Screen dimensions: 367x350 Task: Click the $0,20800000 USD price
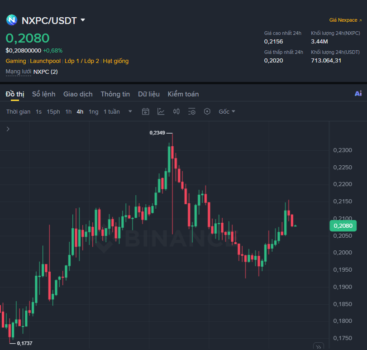(24, 51)
